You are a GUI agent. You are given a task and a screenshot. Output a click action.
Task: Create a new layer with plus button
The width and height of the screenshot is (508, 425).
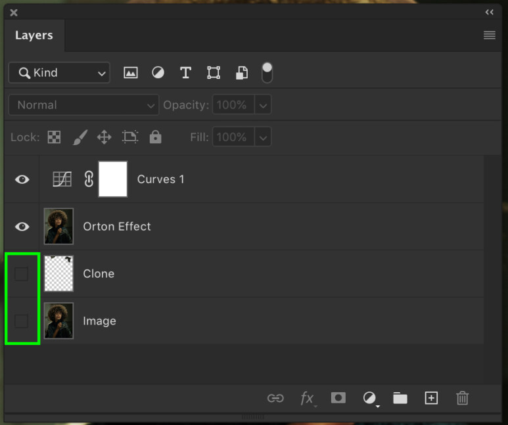tap(431, 398)
